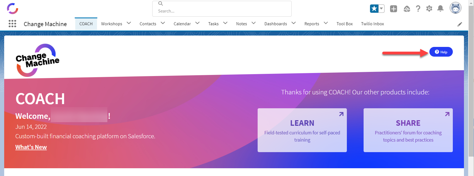Open the What's New link

(x=31, y=147)
